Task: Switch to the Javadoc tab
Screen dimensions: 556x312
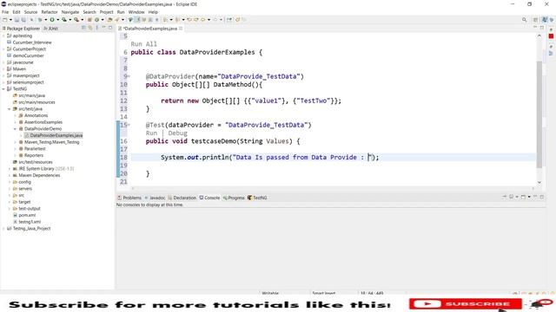Action: [x=155, y=198]
